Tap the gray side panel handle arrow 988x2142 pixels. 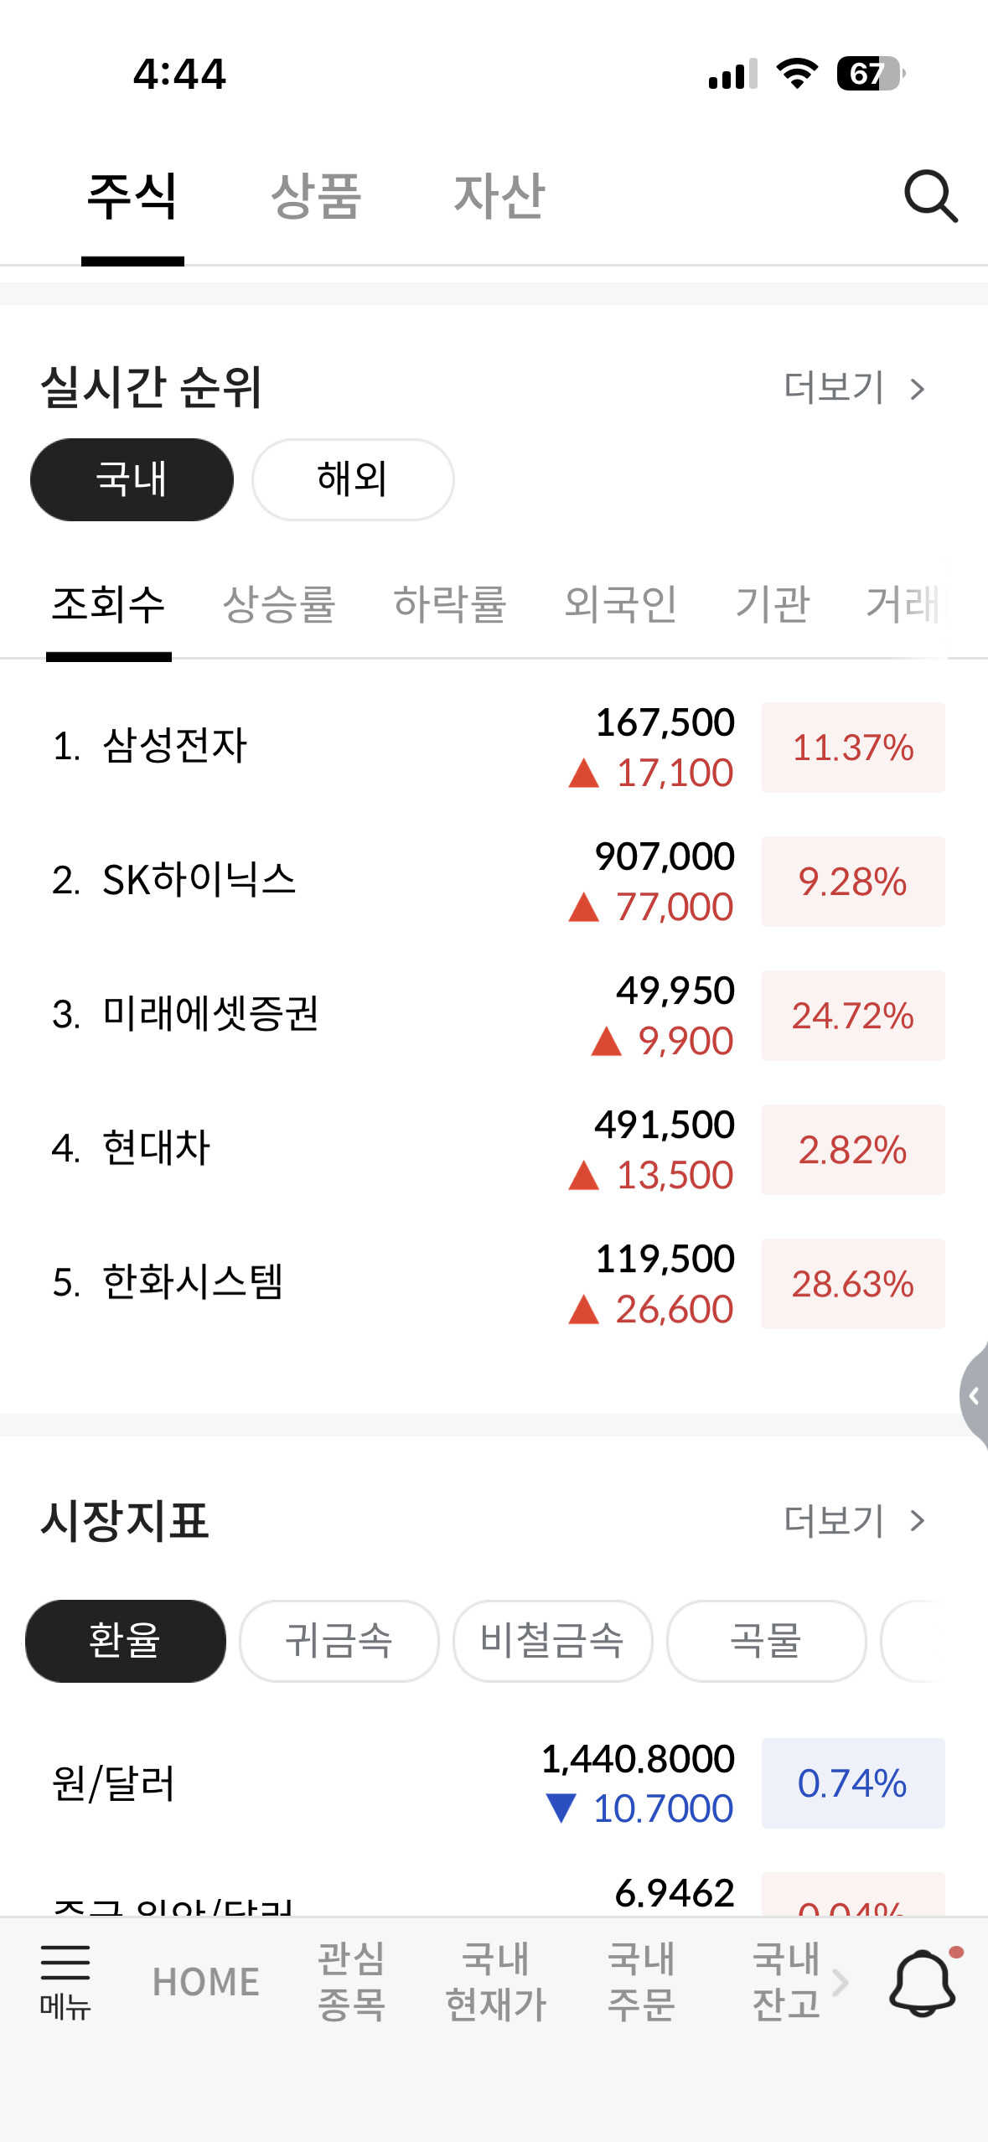pos(974,1396)
